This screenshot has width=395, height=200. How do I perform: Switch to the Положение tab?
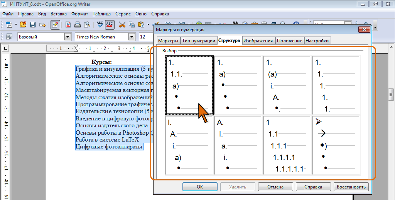pos(289,41)
